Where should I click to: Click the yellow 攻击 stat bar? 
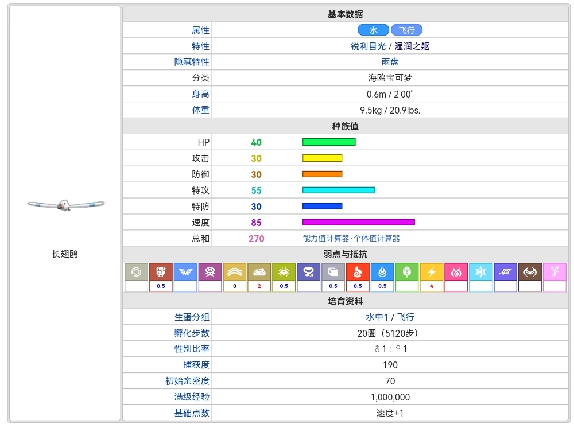pyautogui.click(x=323, y=158)
